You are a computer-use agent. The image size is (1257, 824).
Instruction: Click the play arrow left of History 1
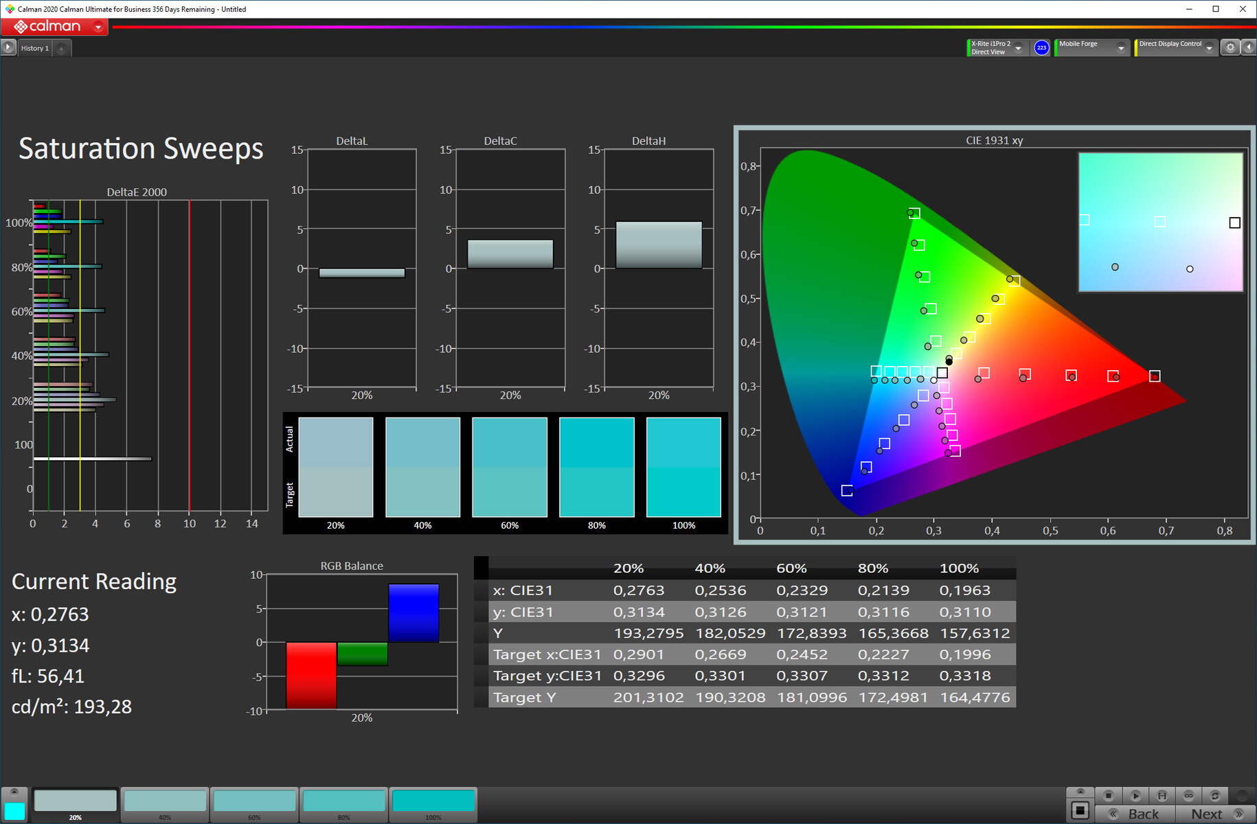point(8,47)
